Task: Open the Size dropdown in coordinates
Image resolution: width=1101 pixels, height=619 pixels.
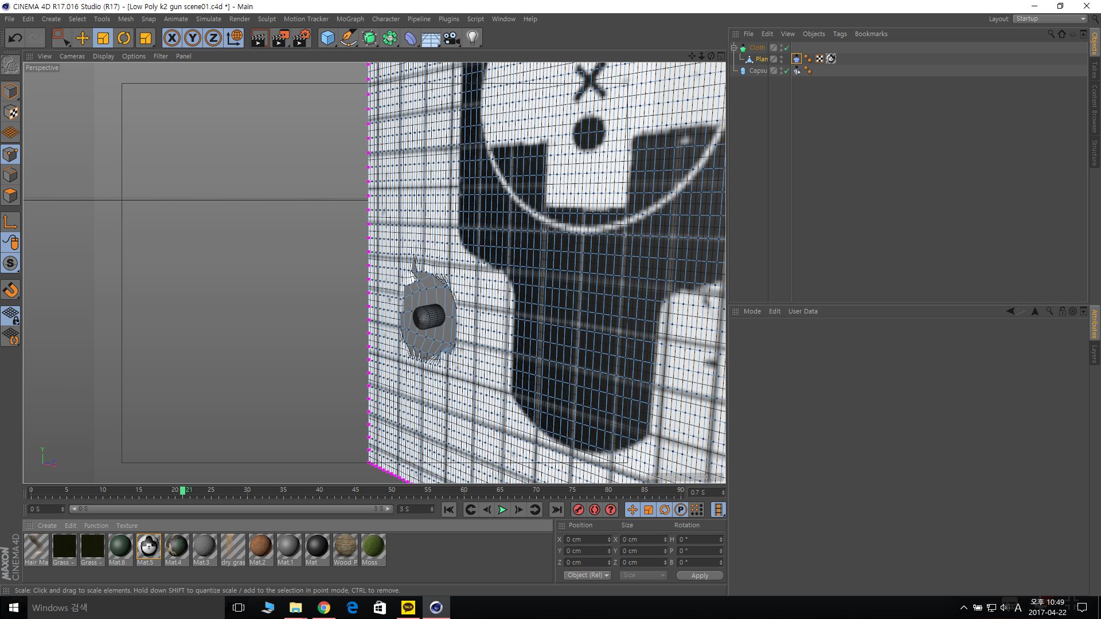Action: click(x=643, y=575)
